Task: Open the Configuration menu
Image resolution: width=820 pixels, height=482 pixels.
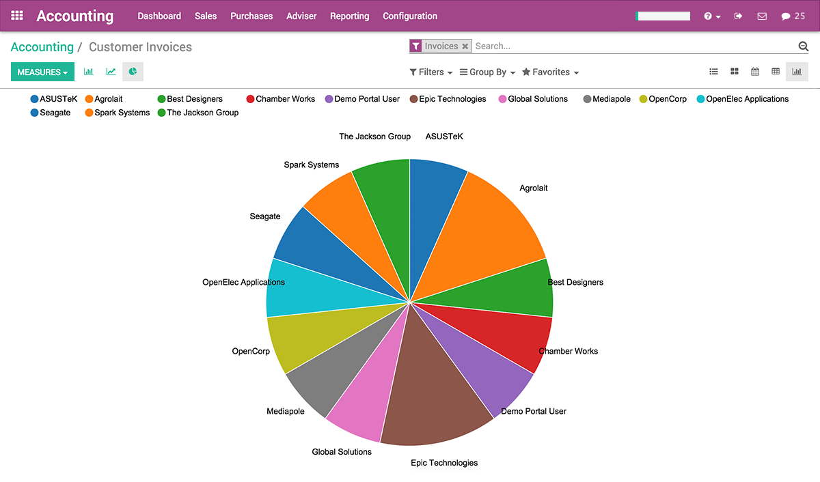Action: [x=409, y=16]
